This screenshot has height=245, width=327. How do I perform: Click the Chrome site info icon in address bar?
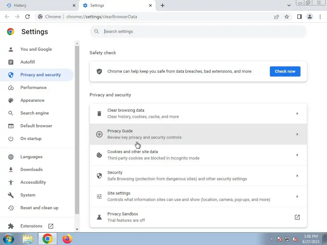[x=40, y=17]
